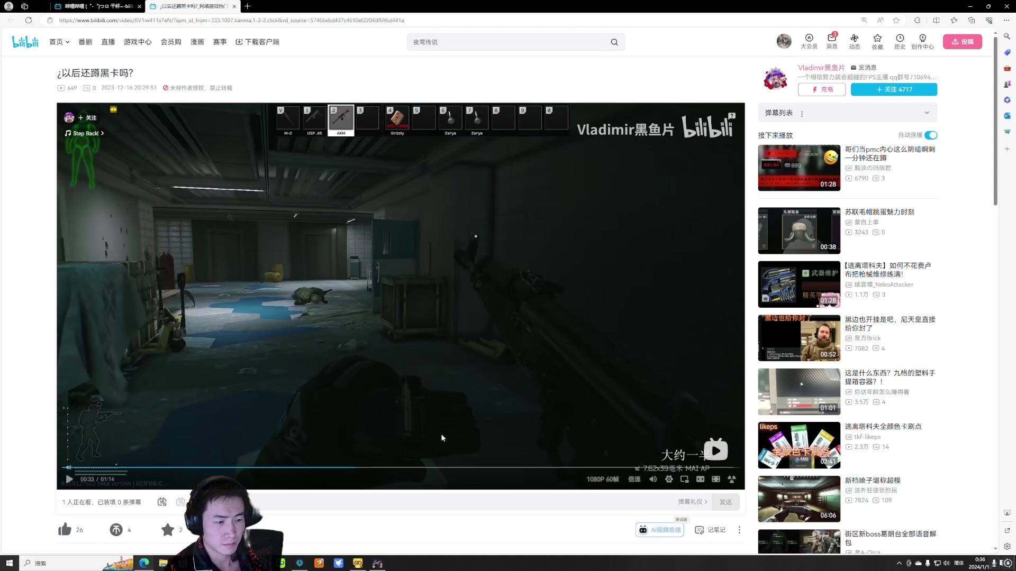Open the 收藏 favorites icon in header

click(x=877, y=41)
